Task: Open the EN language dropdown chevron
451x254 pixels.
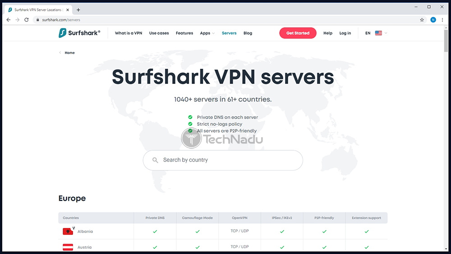Action: [x=386, y=33]
